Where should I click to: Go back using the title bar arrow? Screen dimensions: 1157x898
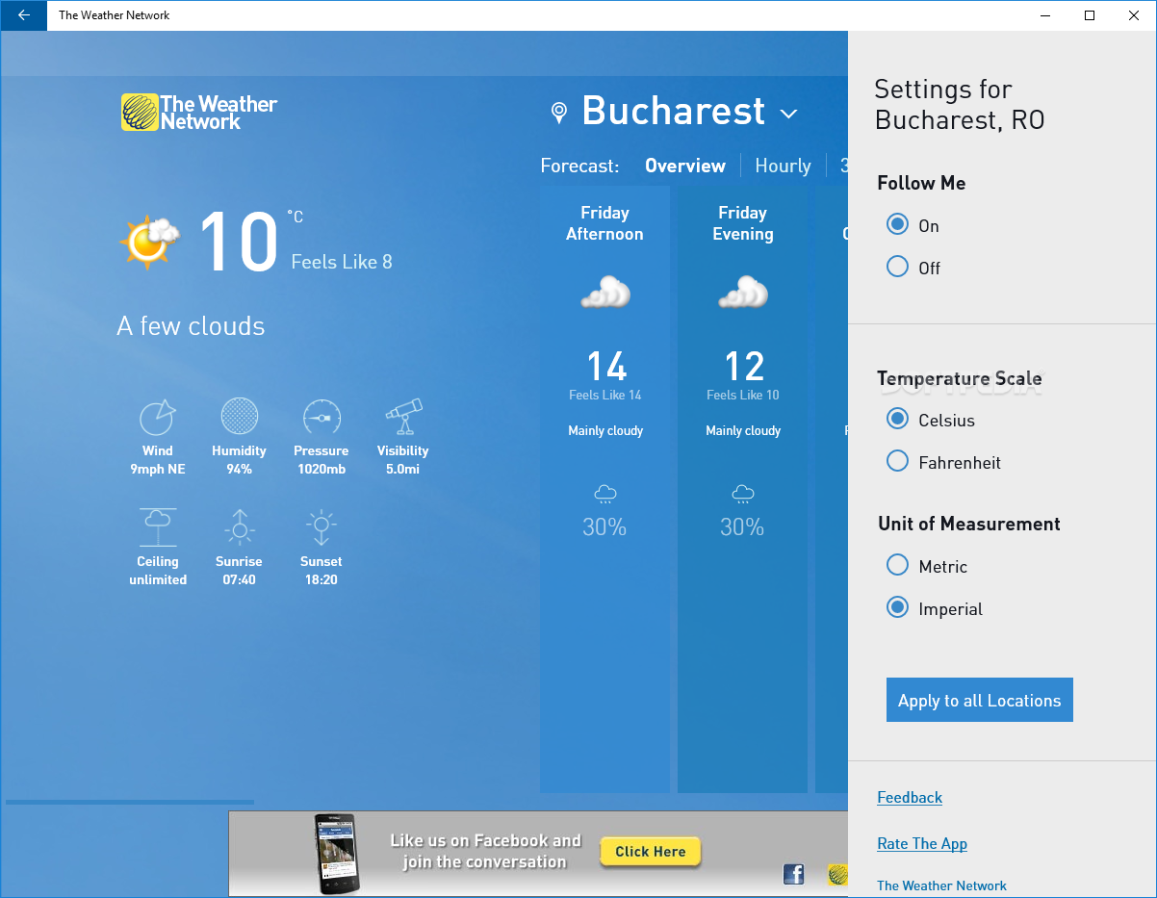point(23,15)
